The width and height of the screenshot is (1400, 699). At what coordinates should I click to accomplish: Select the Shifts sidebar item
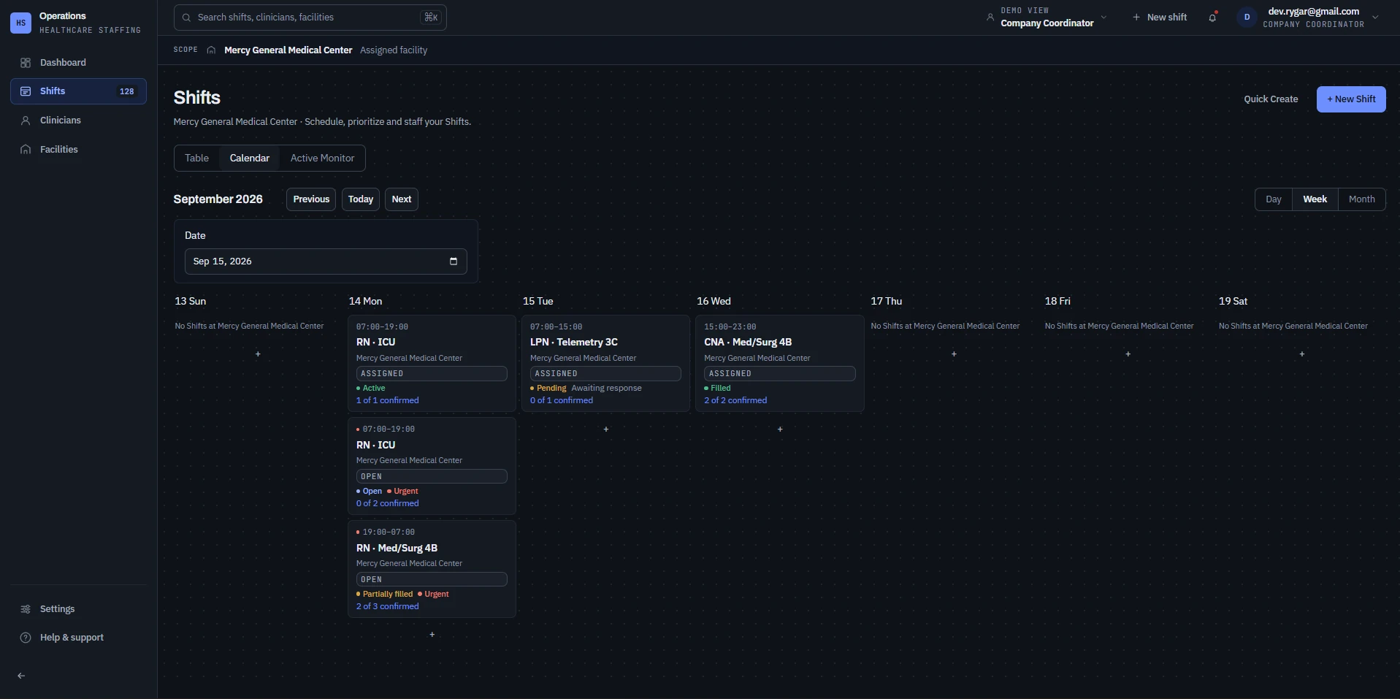click(x=78, y=91)
